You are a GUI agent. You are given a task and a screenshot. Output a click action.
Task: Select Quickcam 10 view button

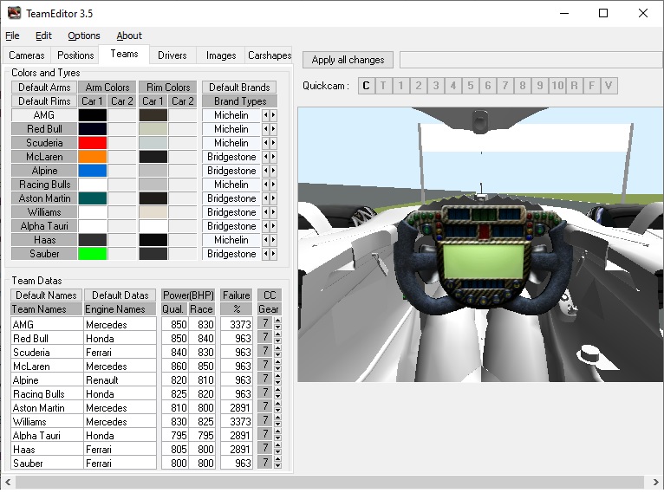[557, 86]
